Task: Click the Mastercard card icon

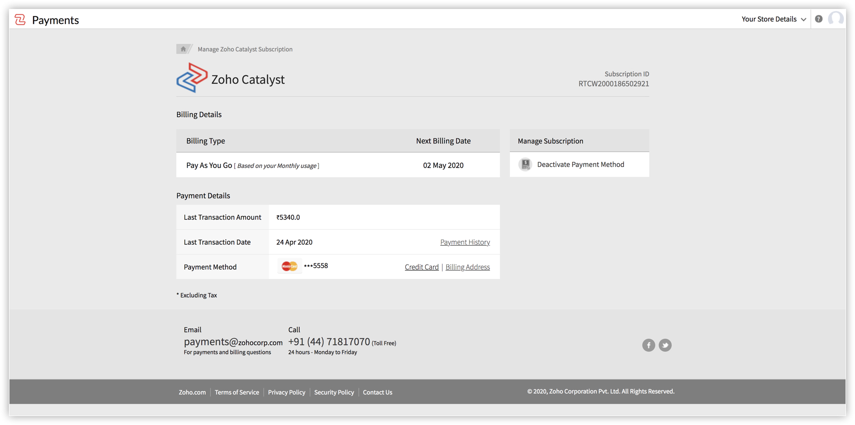Action: click(x=289, y=266)
